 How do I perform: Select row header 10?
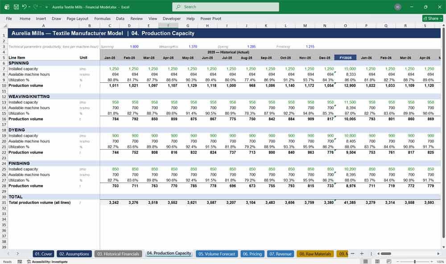point(4,85)
